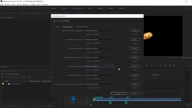Click the Частота кадров column header

coord(35,81)
